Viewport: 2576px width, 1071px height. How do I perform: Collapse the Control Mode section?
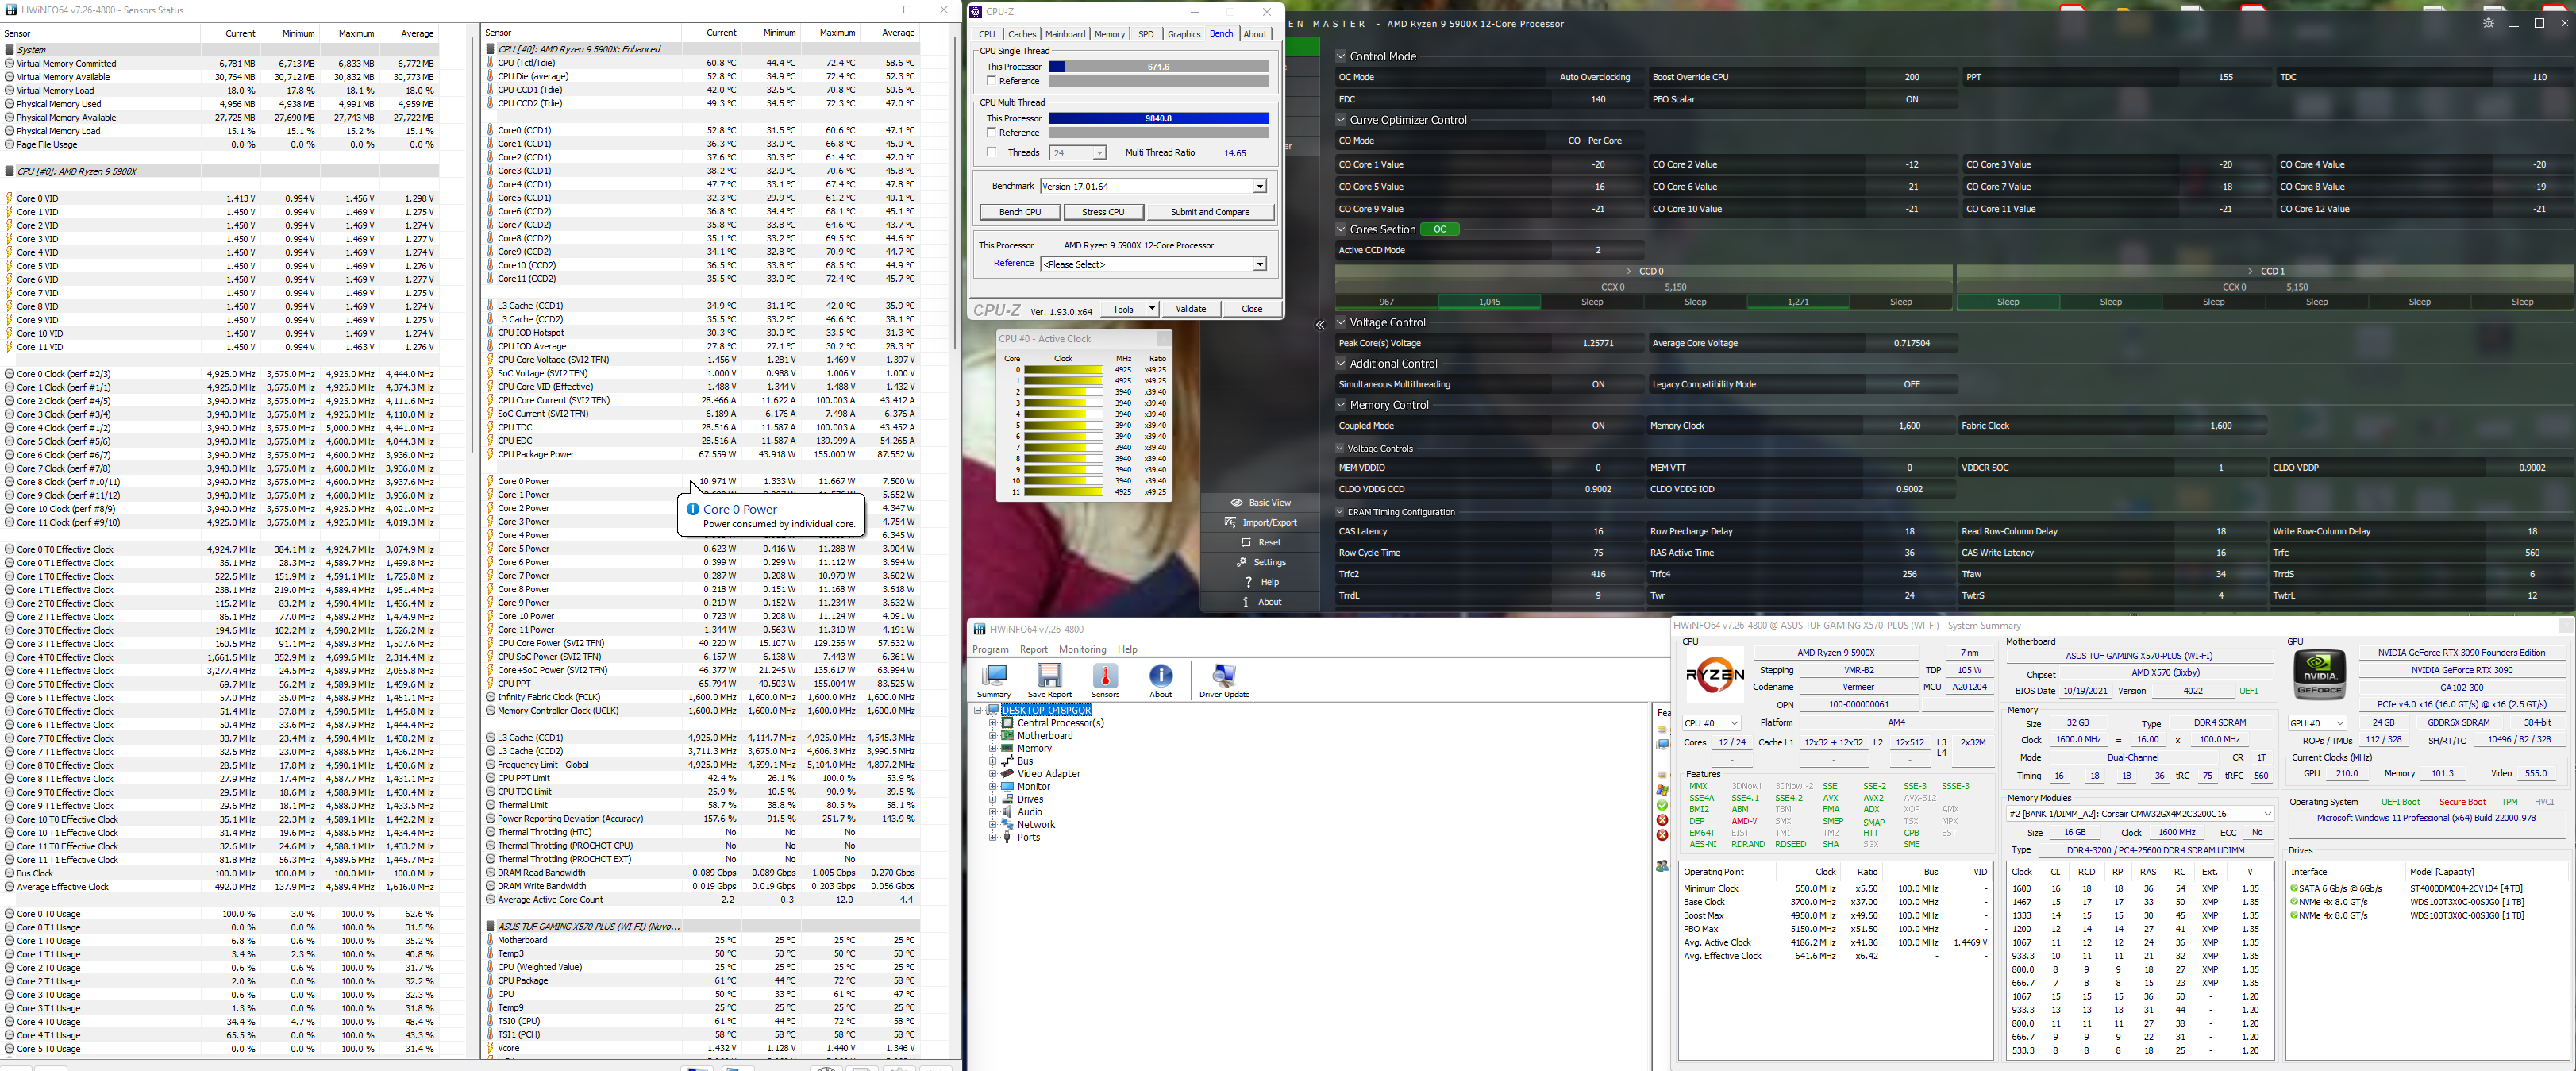click(x=1341, y=56)
